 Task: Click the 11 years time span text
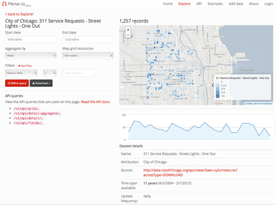tap(150, 183)
